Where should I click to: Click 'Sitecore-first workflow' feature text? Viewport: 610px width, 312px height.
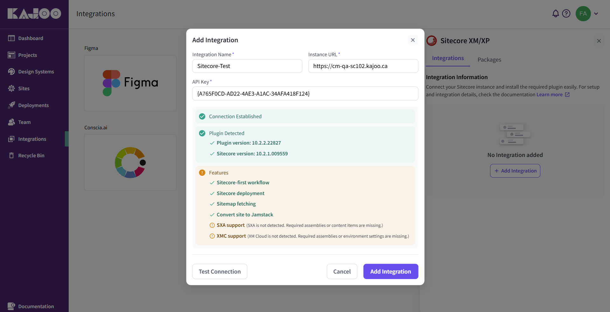click(243, 183)
